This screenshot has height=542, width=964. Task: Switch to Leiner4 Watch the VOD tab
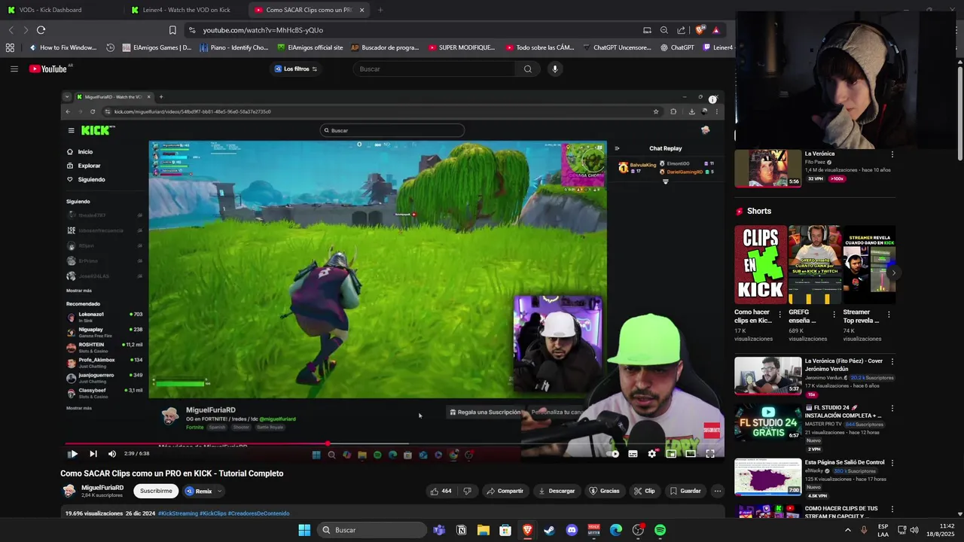point(186,10)
